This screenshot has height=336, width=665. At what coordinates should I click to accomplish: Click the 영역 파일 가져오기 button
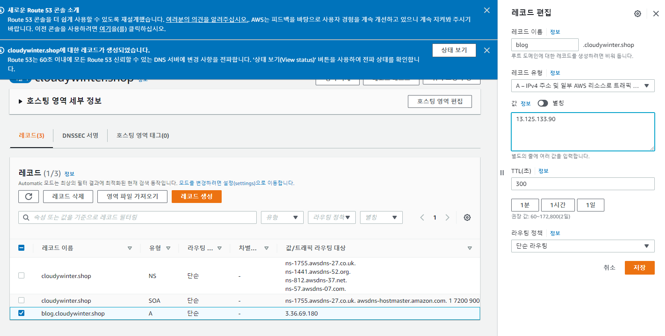click(132, 197)
